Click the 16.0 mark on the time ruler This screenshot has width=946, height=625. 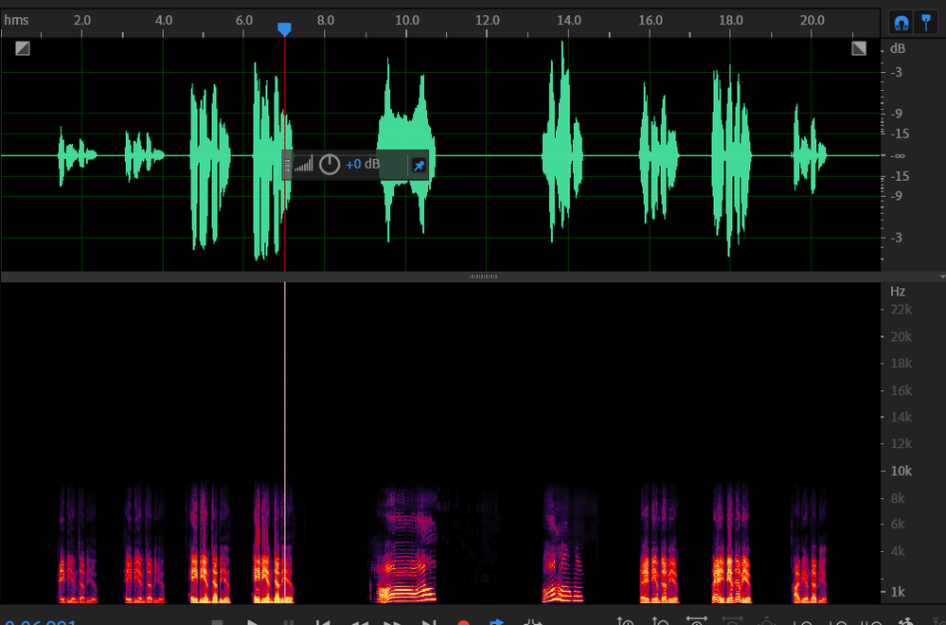click(x=651, y=20)
